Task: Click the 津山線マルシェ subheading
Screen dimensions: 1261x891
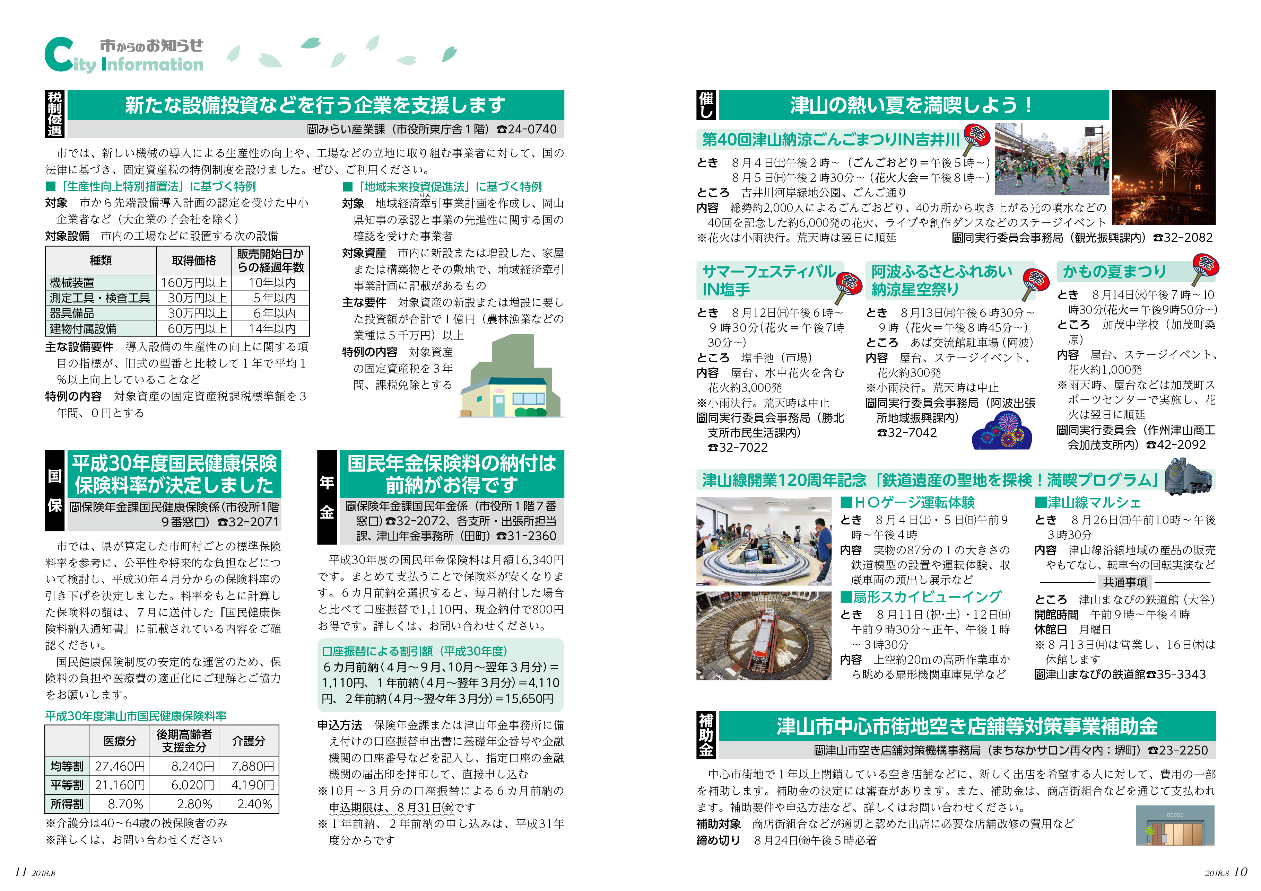Action: (x=1087, y=502)
